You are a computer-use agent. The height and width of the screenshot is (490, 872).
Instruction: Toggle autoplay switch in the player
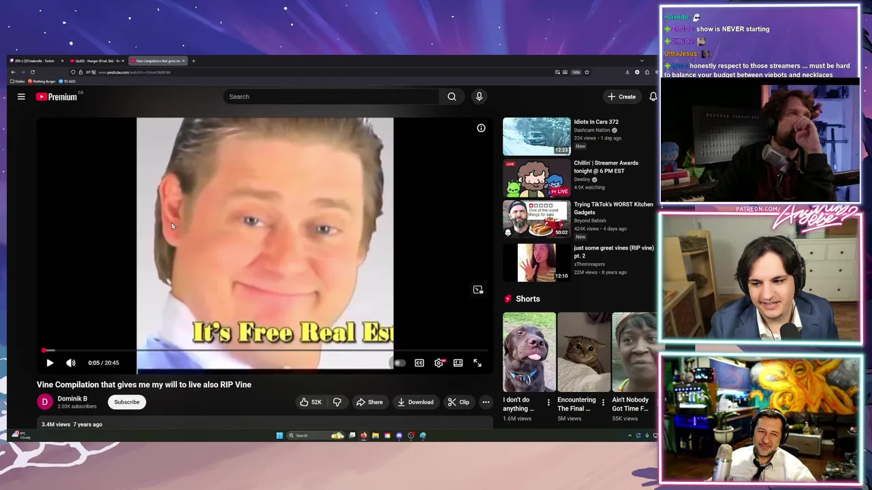[399, 363]
